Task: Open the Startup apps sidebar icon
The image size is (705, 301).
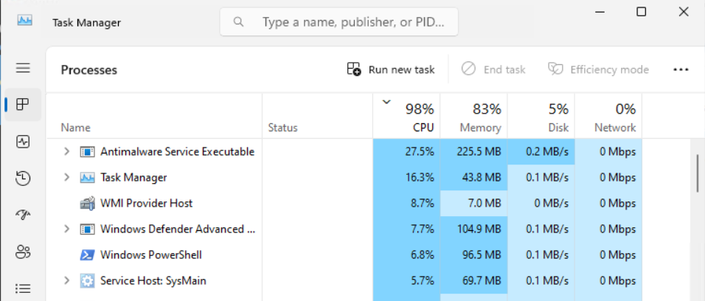Action: click(23, 215)
